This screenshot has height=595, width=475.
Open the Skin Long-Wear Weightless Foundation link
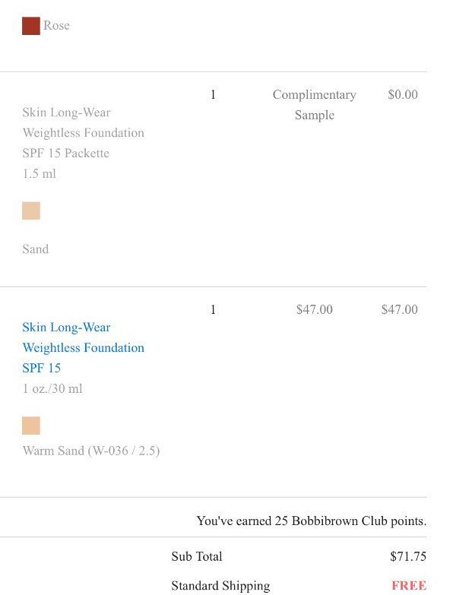(83, 347)
